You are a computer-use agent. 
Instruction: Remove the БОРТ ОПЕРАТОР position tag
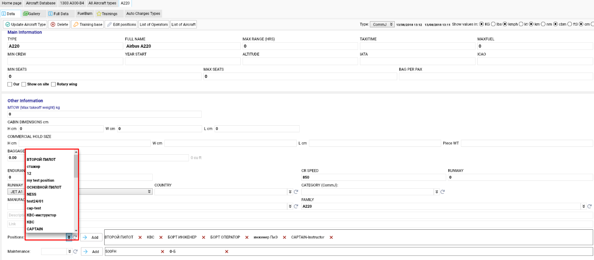pos(247,237)
